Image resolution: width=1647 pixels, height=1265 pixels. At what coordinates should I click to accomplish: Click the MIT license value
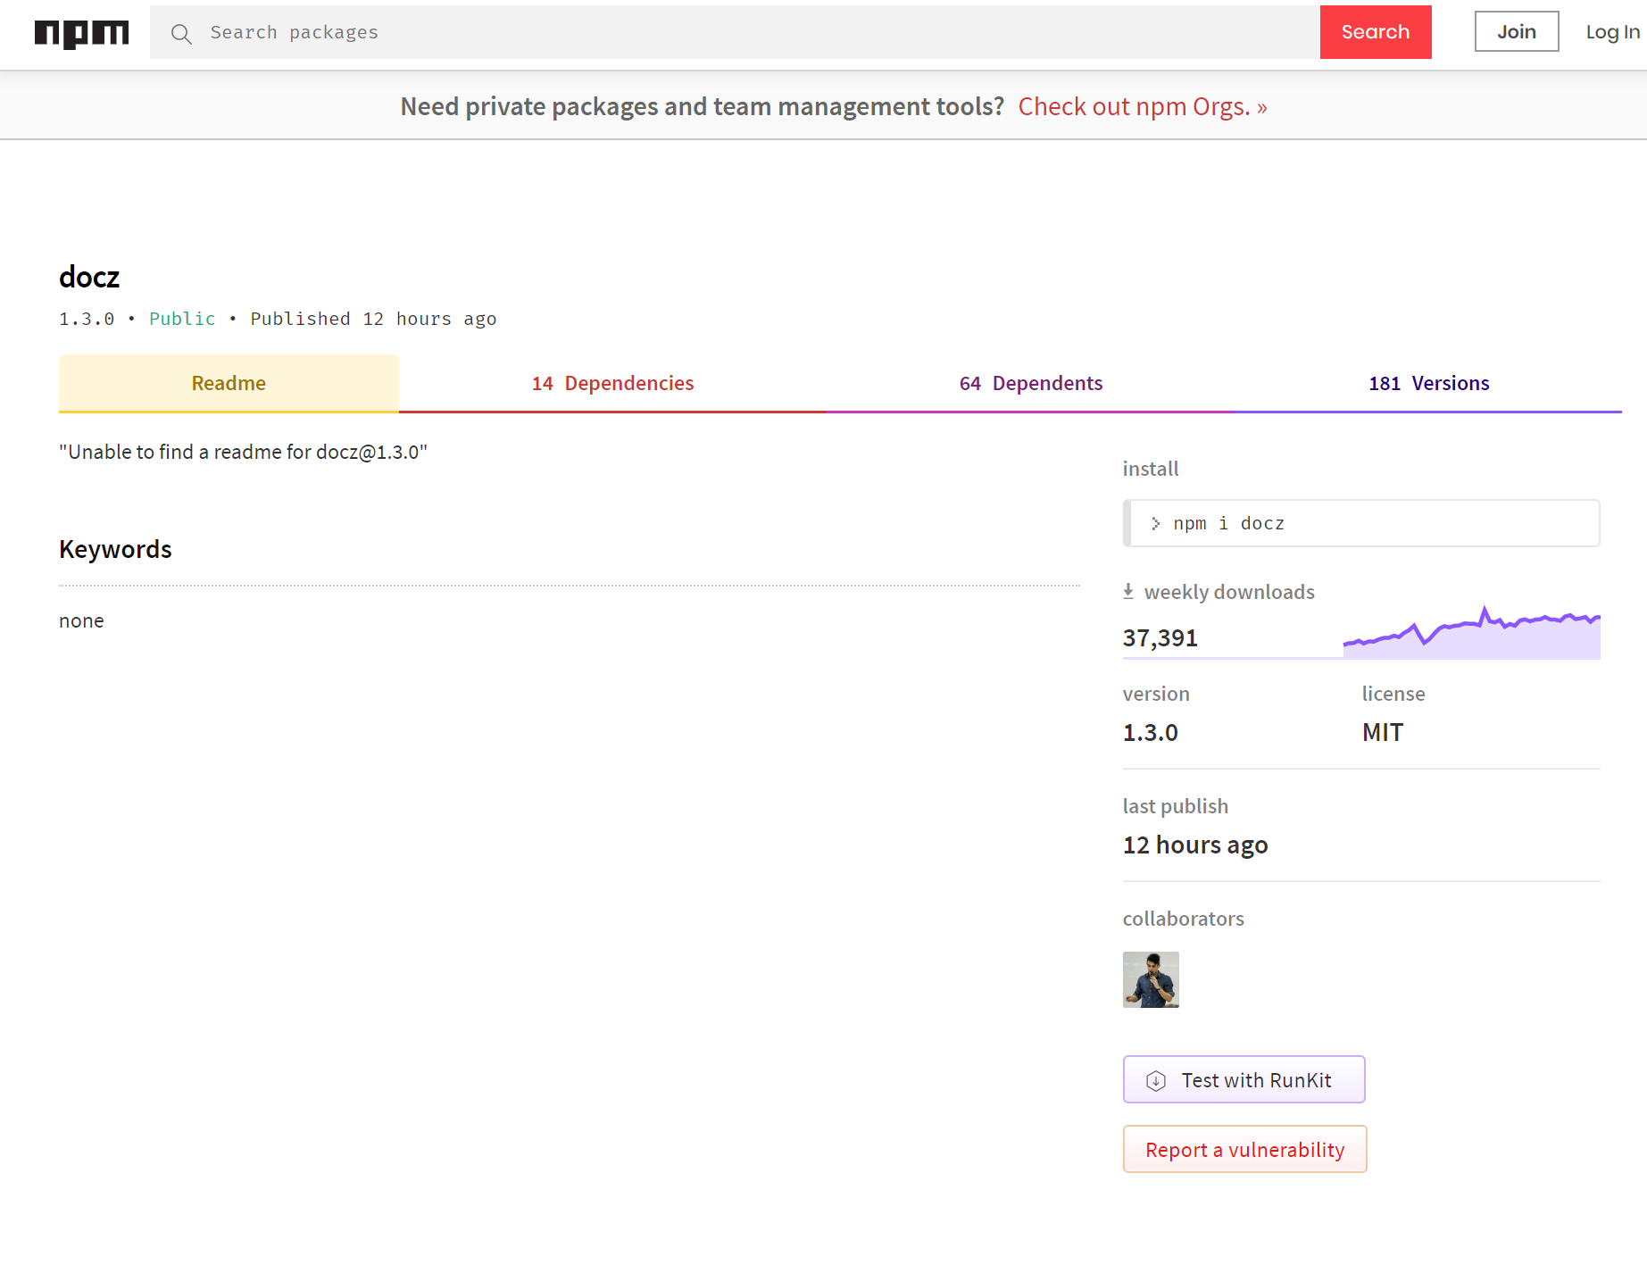coord(1383,732)
